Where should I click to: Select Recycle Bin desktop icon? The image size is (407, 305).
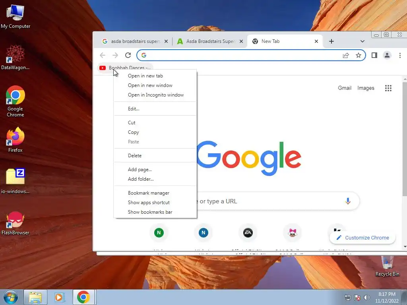pyautogui.click(x=387, y=266)
